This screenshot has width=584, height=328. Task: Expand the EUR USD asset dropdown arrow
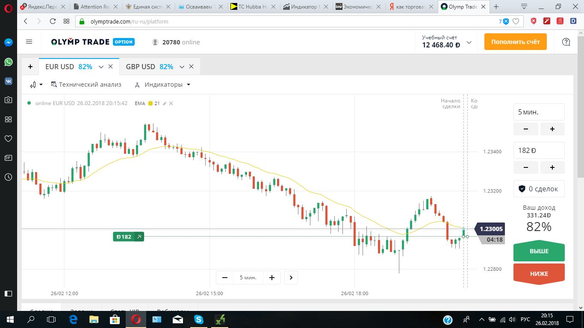[101, 67]
